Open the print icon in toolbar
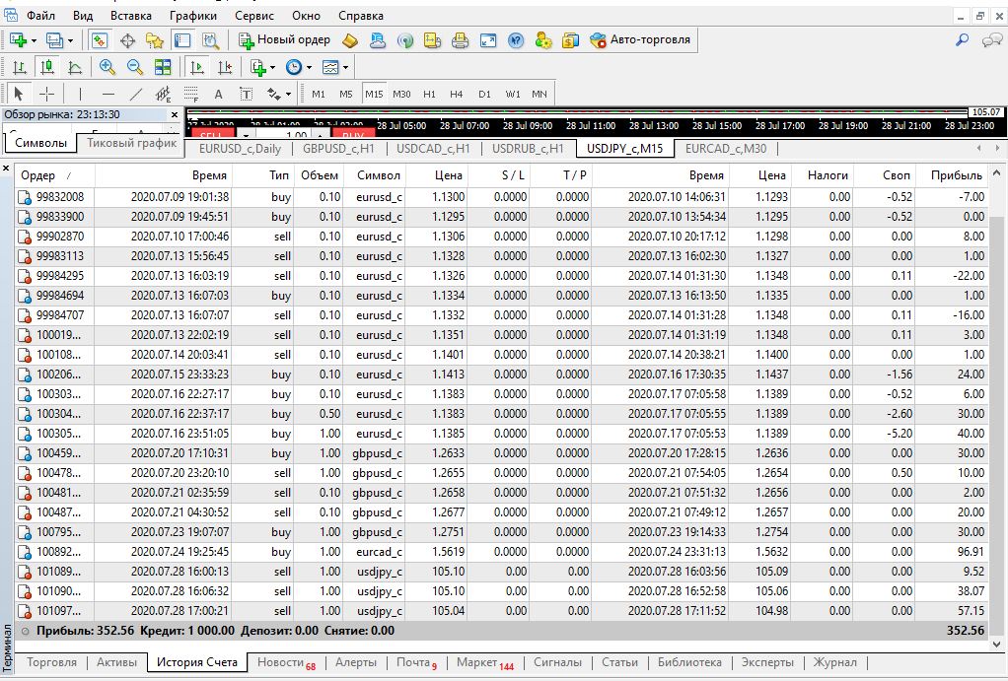 pyautogui.click(x=460, y=40)
